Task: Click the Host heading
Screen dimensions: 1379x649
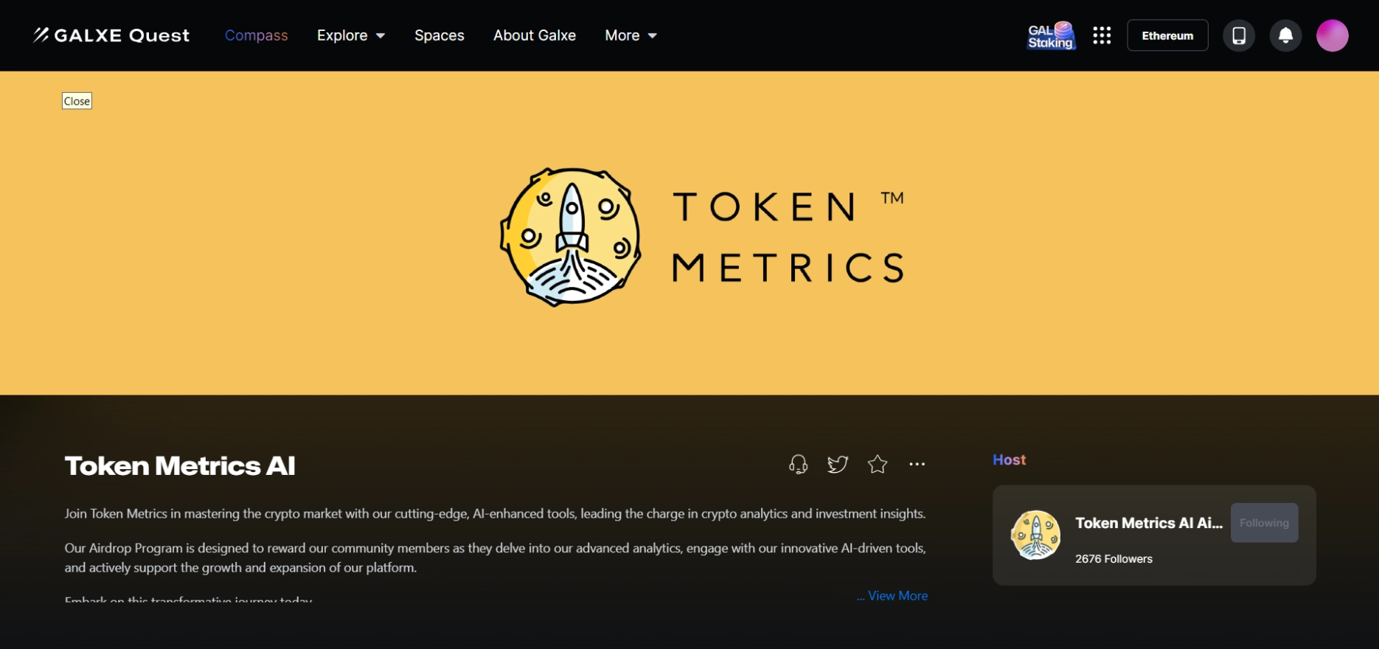Action: click(1009, 459)
